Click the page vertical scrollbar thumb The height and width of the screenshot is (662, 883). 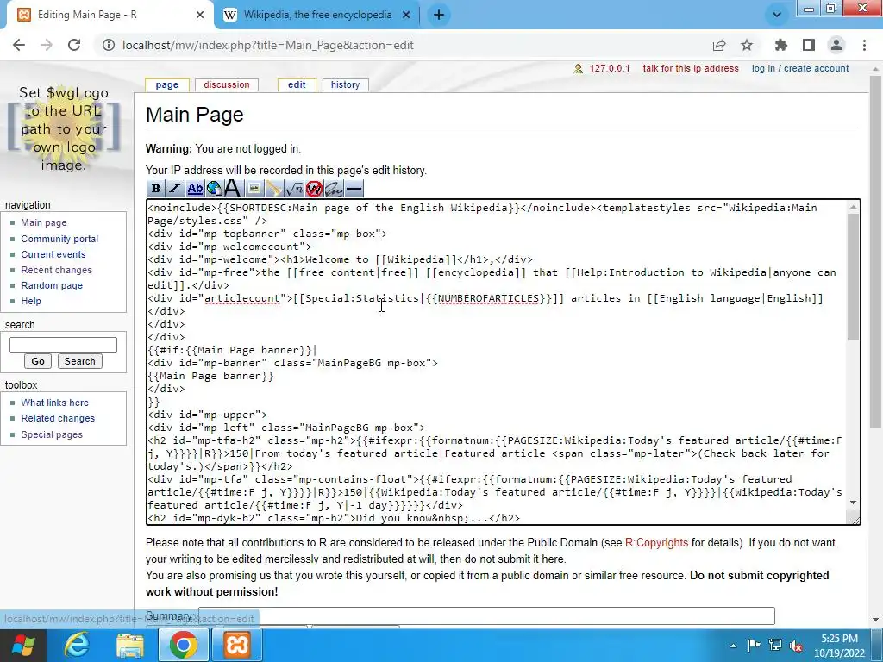click(875, 251)
